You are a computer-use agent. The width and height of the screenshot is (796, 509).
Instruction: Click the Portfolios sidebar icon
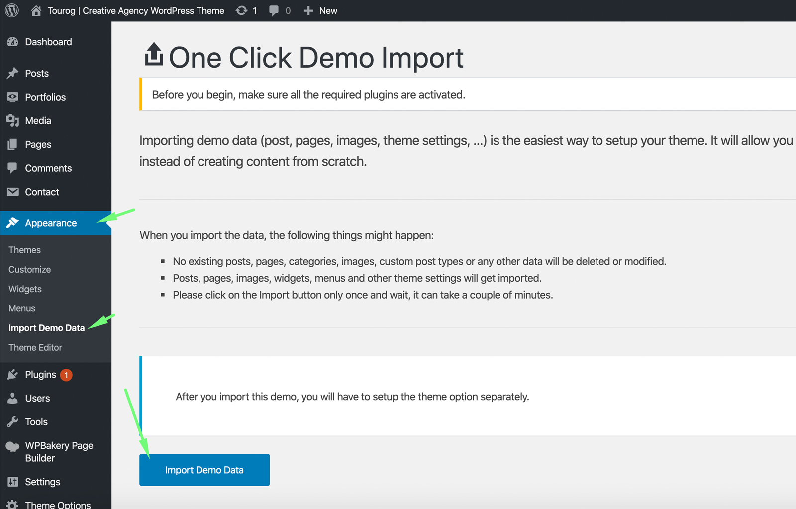pyautogui.click(x=13, y=97)
